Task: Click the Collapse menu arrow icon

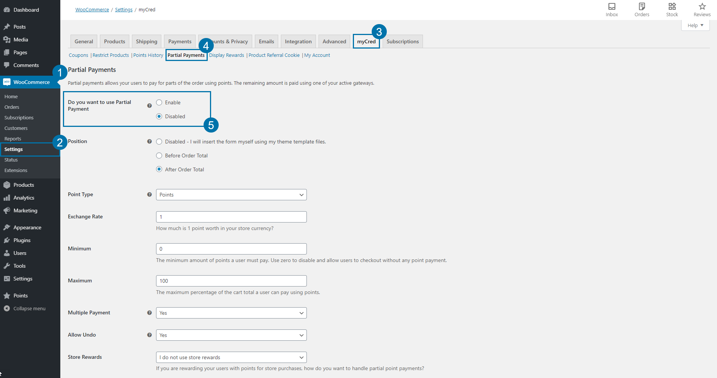Action: [x=7, y=308]
